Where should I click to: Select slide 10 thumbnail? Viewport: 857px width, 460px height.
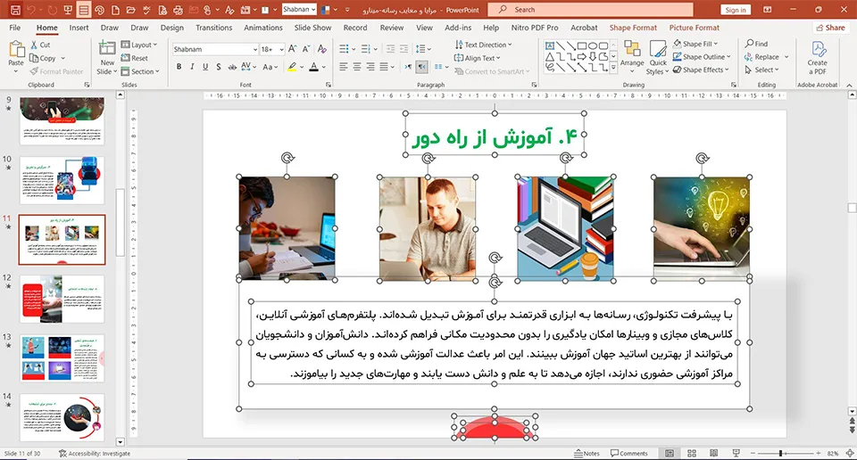pos(62,180)
